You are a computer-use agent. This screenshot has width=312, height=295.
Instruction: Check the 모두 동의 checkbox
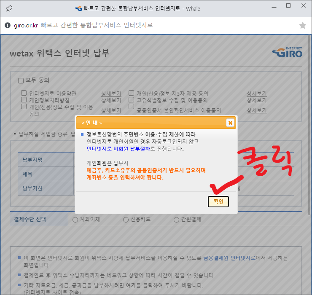(x=21, y=80)
